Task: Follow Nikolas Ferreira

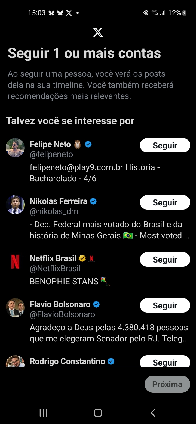Action: (x=165, y=202)
